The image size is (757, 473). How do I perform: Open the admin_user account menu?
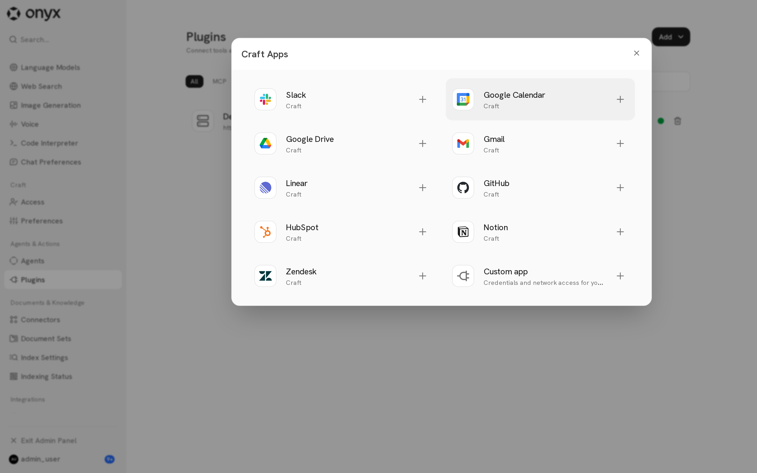(63, 459)
